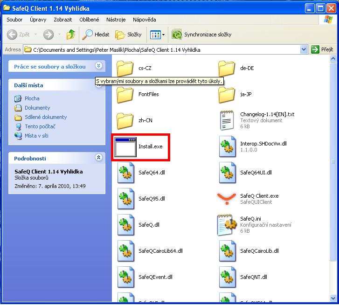The height and width of the screenshot is (305, 339).
Task: Select the ja-JP folder icon
Action: 226,95
